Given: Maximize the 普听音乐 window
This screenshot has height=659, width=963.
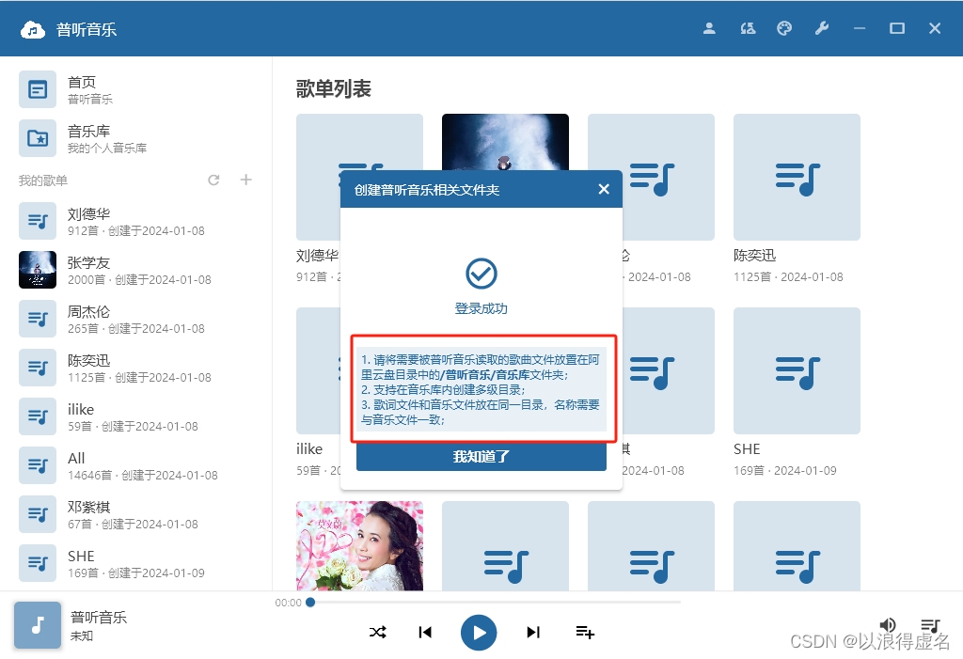Looking at the screenshot, I should click(896, 28).
